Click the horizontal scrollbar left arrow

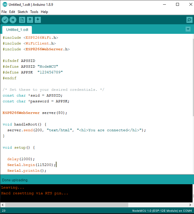3,205
